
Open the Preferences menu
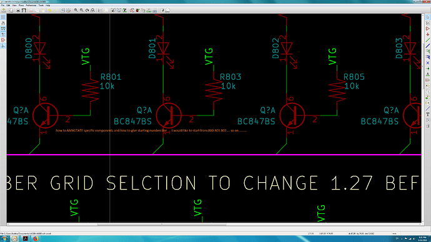tap(31, 5)
